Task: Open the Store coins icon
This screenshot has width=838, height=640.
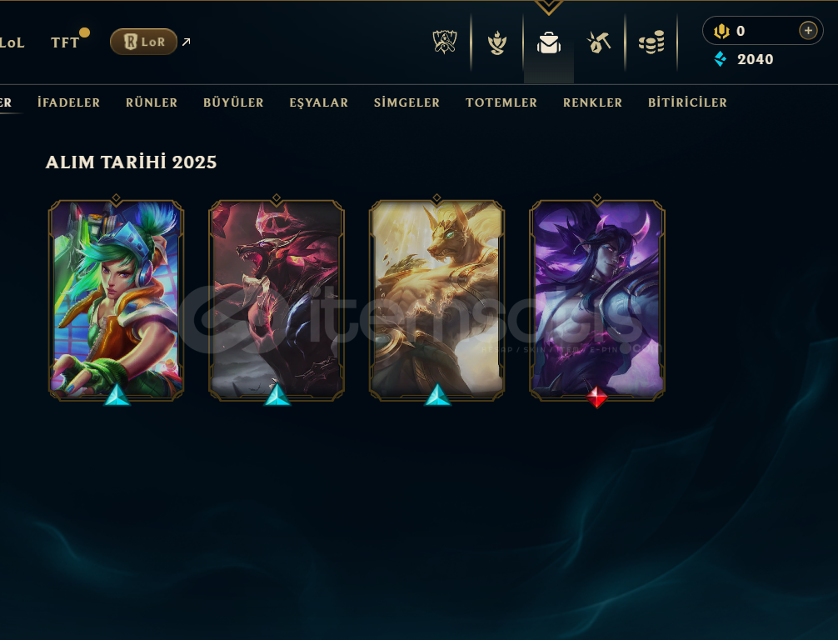Action: point(651,42)
